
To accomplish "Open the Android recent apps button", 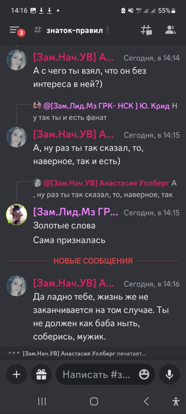I will [x=42, y=401].
